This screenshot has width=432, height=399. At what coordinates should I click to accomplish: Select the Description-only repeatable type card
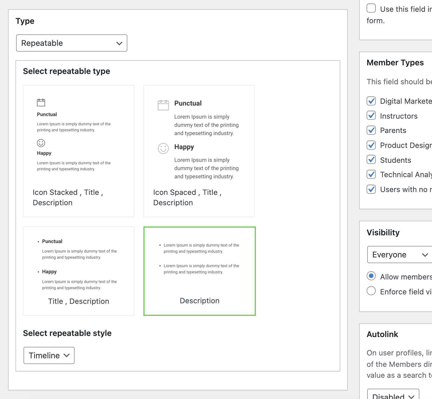[x=200, y=271]
